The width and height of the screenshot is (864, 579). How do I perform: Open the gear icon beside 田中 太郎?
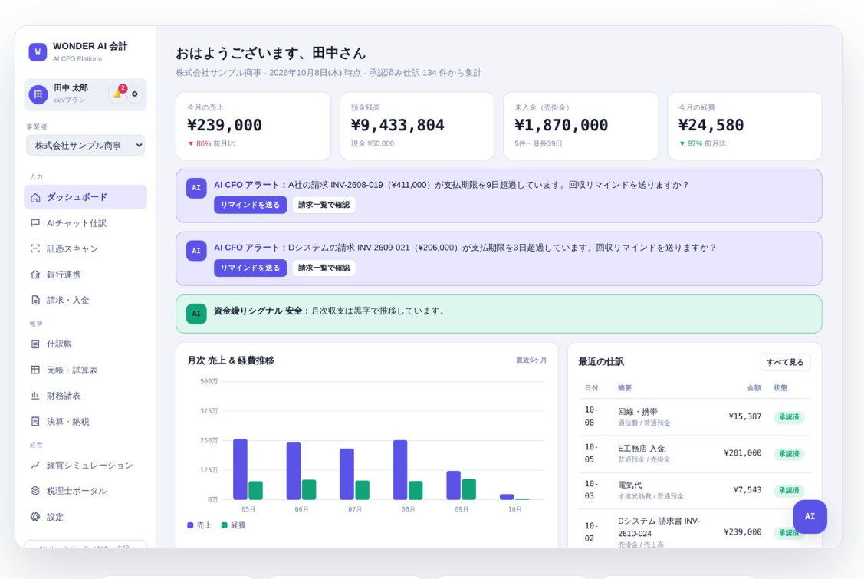click(x=135, y=94)
